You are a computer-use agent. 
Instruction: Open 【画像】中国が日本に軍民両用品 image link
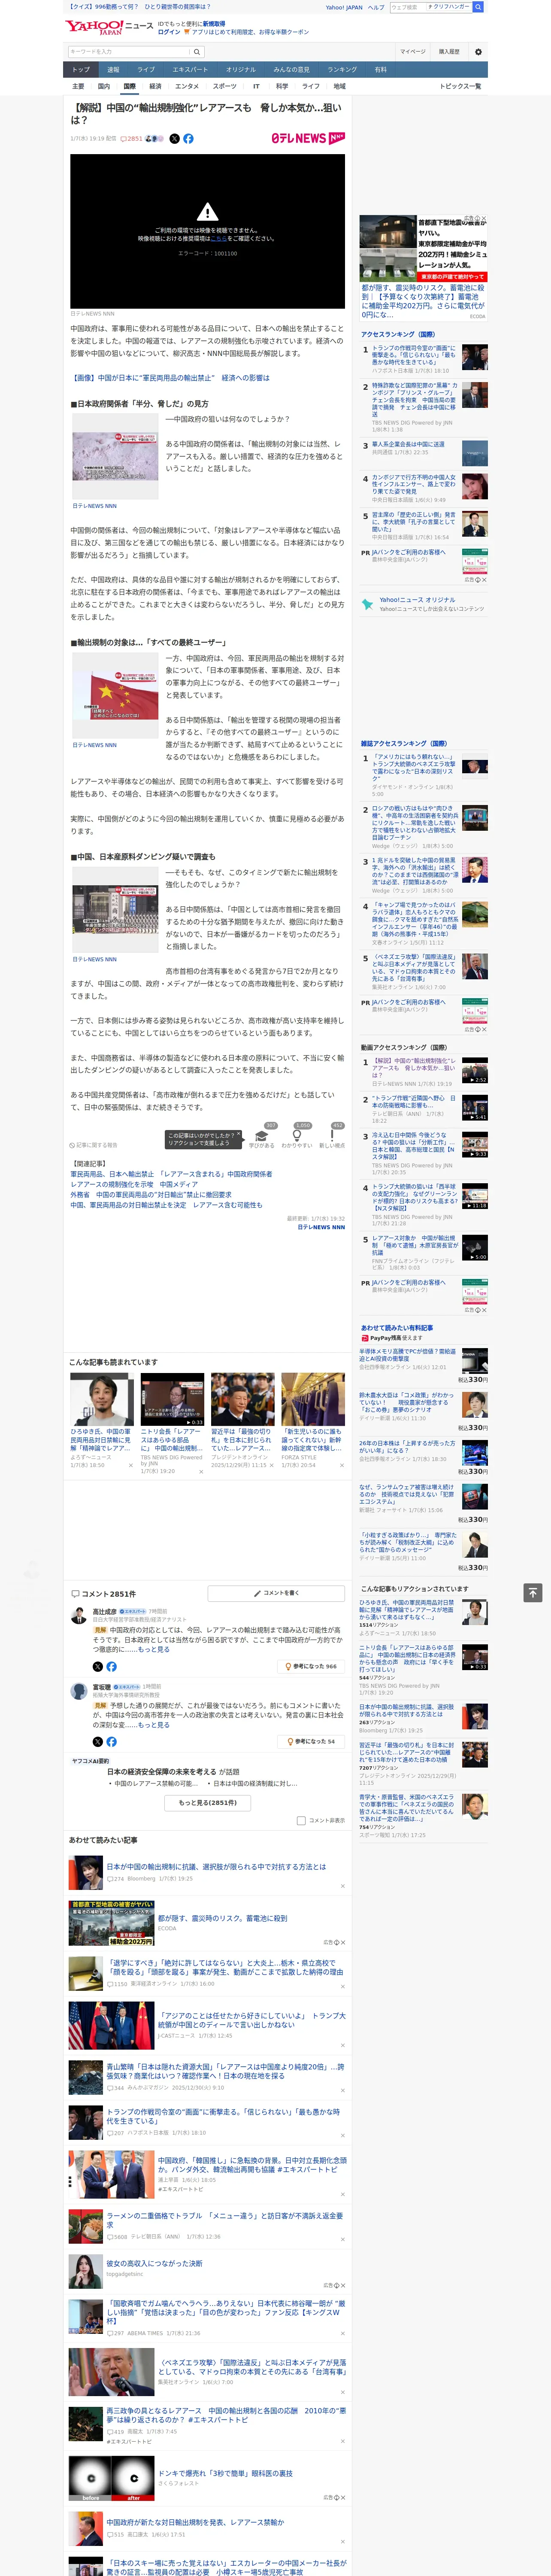(x=170, y=378)
